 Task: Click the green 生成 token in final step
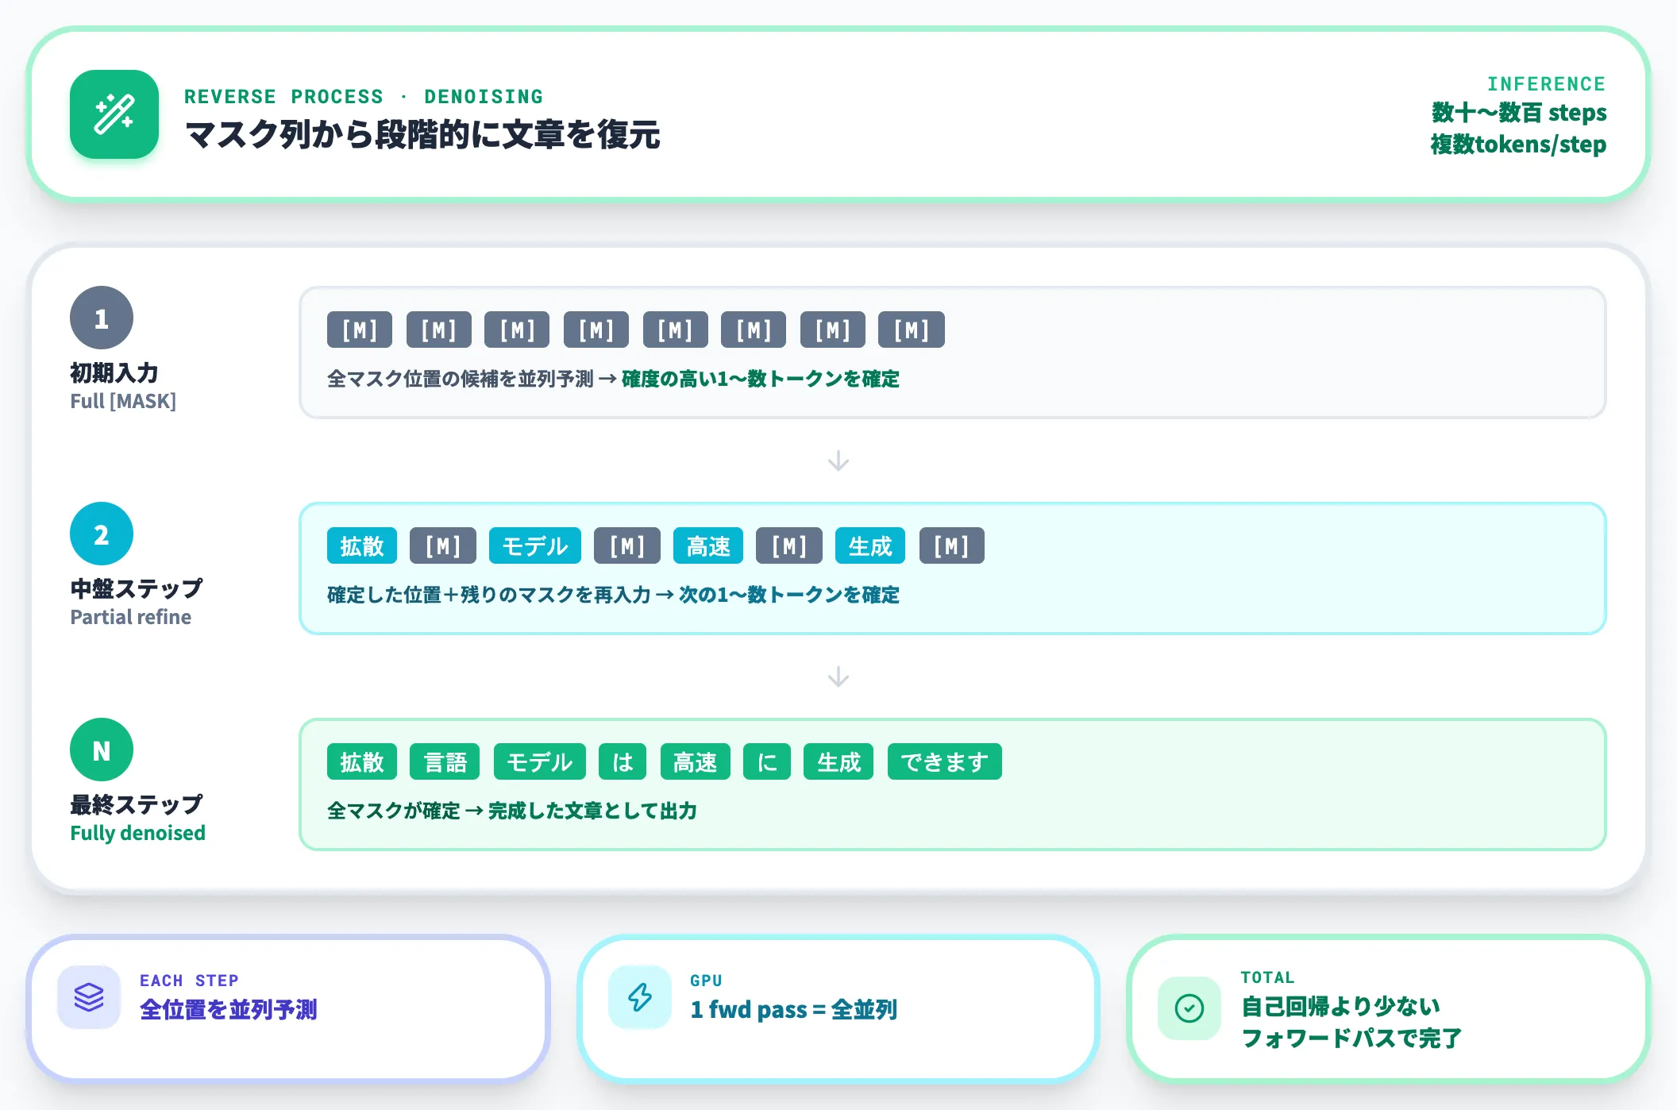pyautogui.click(x=838, y=761)
